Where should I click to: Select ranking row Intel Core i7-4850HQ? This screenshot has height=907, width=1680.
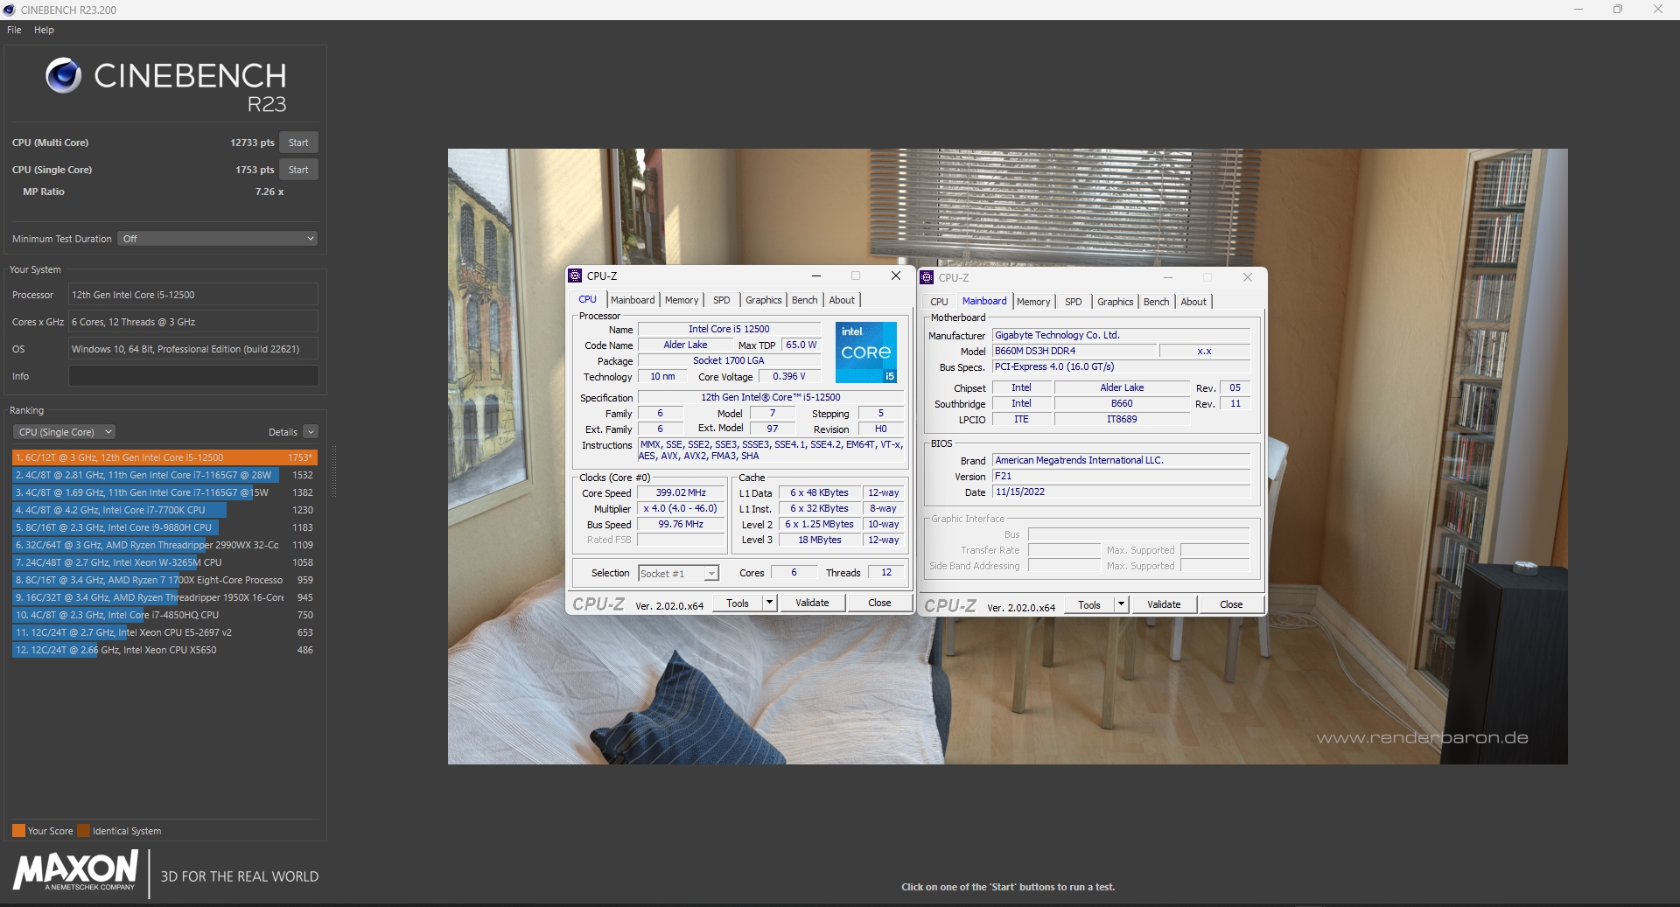[x=164, y=615]
